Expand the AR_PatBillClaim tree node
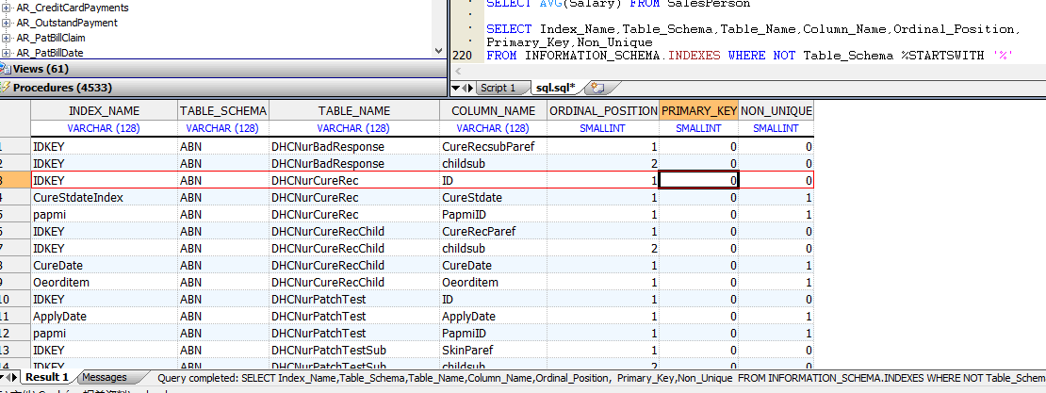The height and width of the screenshot is (393, 1046). pos(8,38)
